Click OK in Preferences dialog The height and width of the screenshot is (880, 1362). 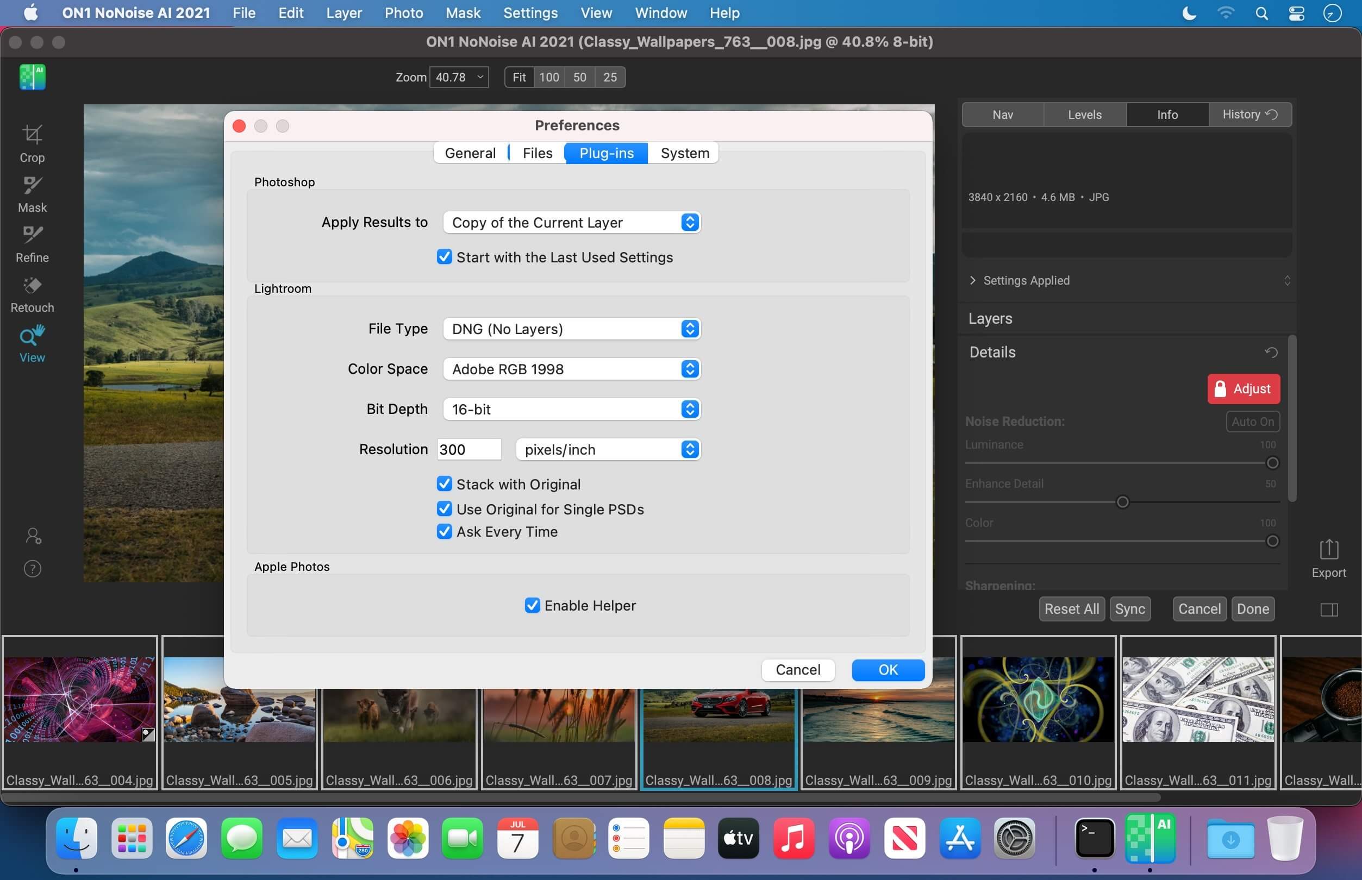888,670
